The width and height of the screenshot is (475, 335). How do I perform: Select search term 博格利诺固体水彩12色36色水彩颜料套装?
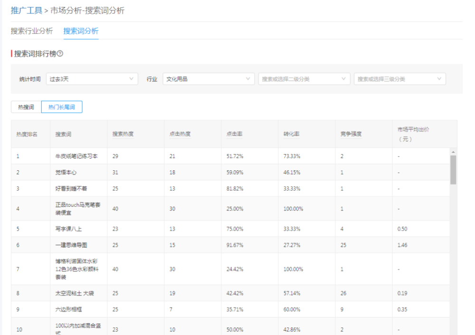coord(77,269)
